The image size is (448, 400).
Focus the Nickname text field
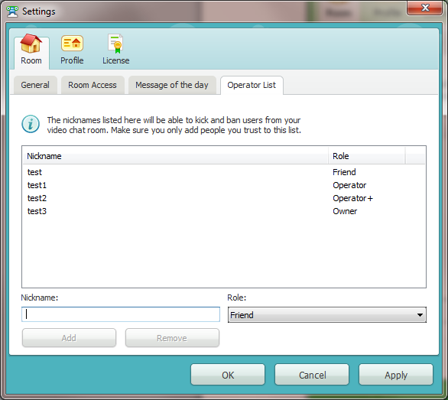121,314
